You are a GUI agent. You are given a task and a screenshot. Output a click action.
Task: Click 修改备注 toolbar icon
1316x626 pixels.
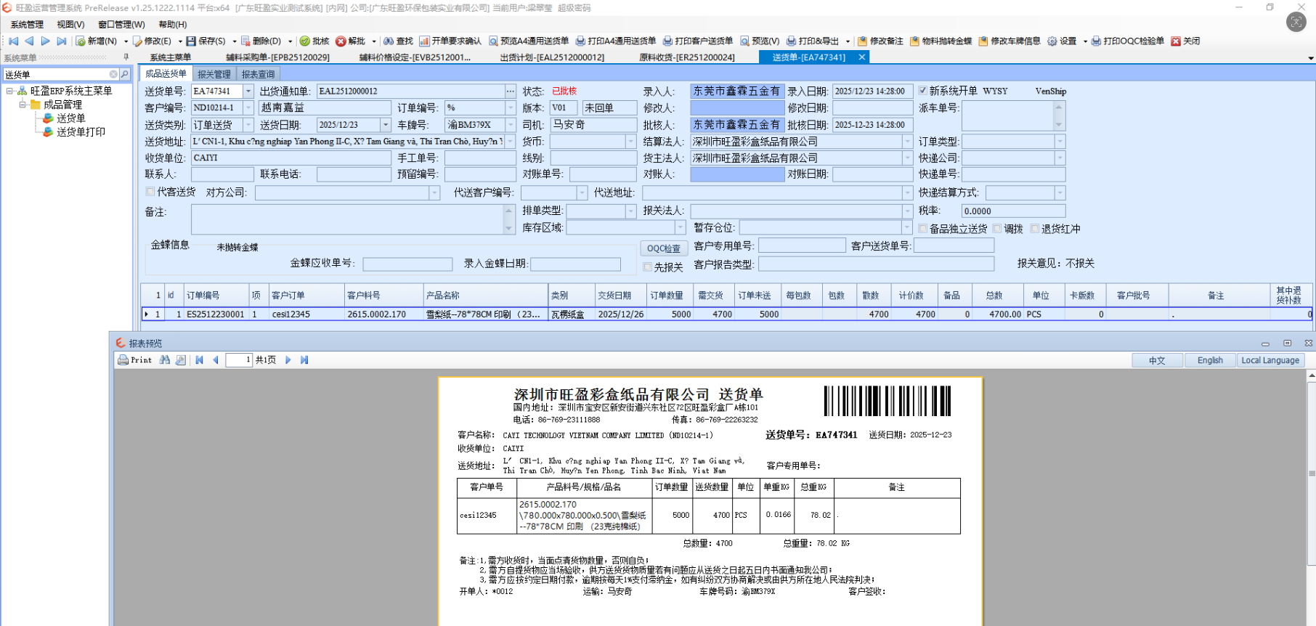point(862,41)
